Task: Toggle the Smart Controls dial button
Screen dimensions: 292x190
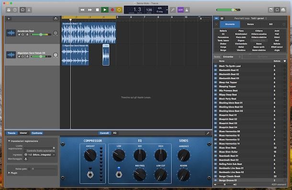Action: tap(22, 10)
